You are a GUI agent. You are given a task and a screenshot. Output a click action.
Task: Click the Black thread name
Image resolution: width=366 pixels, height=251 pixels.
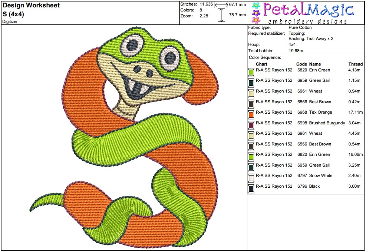point(314,186)
